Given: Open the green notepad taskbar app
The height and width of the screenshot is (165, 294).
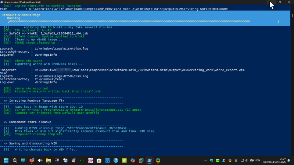Looking at the screenshot, I should tap(124, 160).
